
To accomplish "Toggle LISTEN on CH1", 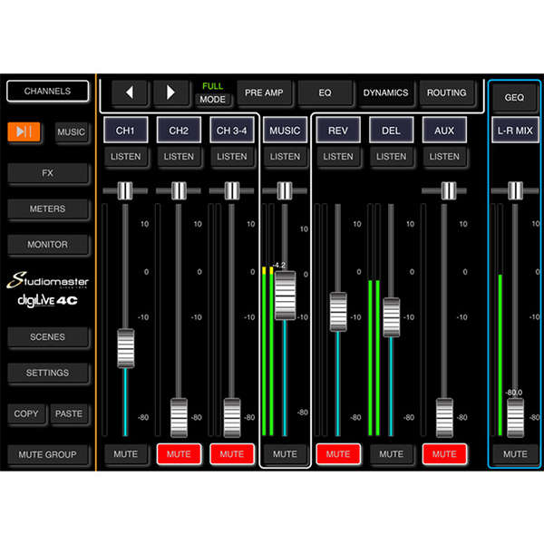I will 126,157.
